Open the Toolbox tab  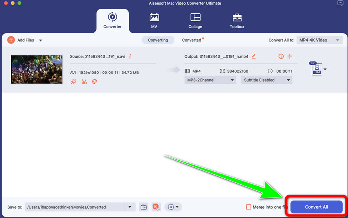[x=237, y=21]
